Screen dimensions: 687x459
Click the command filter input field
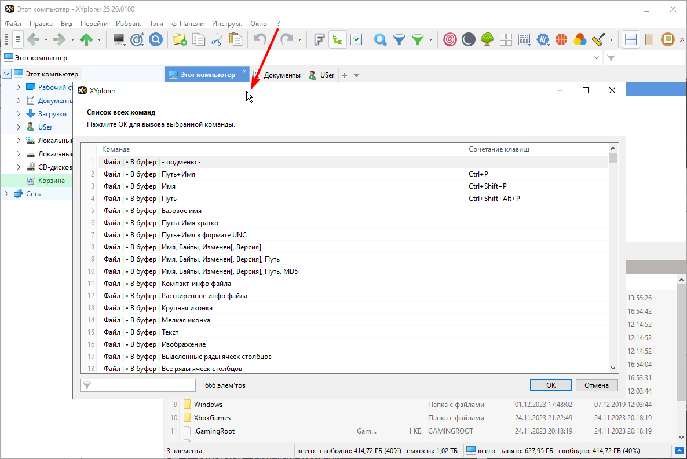click(138, 385)
